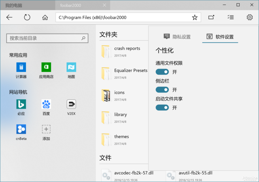Switch to the 软件设置 tab

point(220,37)
